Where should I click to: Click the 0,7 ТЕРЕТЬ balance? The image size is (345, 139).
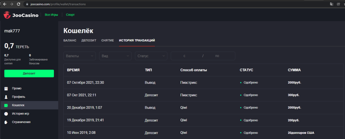(17, 46)
